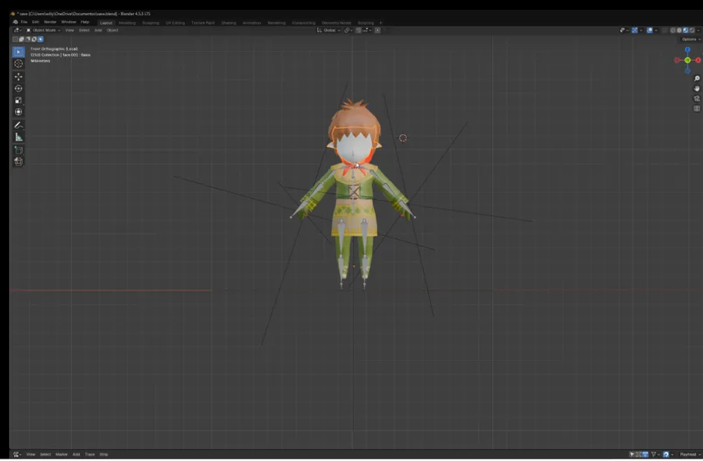
Task: Toggle viewport gizmos display
Action: [634, 30]
